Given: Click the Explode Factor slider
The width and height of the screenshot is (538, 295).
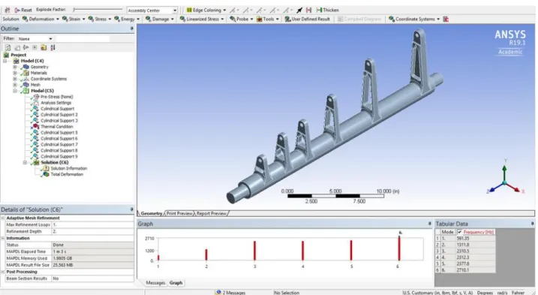Looking at the screenshot, I should [98, 10].
